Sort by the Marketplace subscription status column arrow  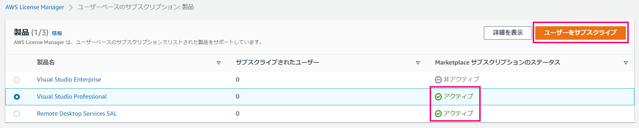[x=626, y=63]
